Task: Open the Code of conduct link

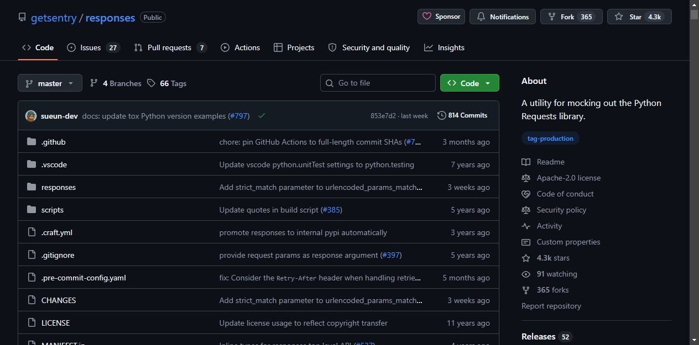Action: tap(557, 194)
